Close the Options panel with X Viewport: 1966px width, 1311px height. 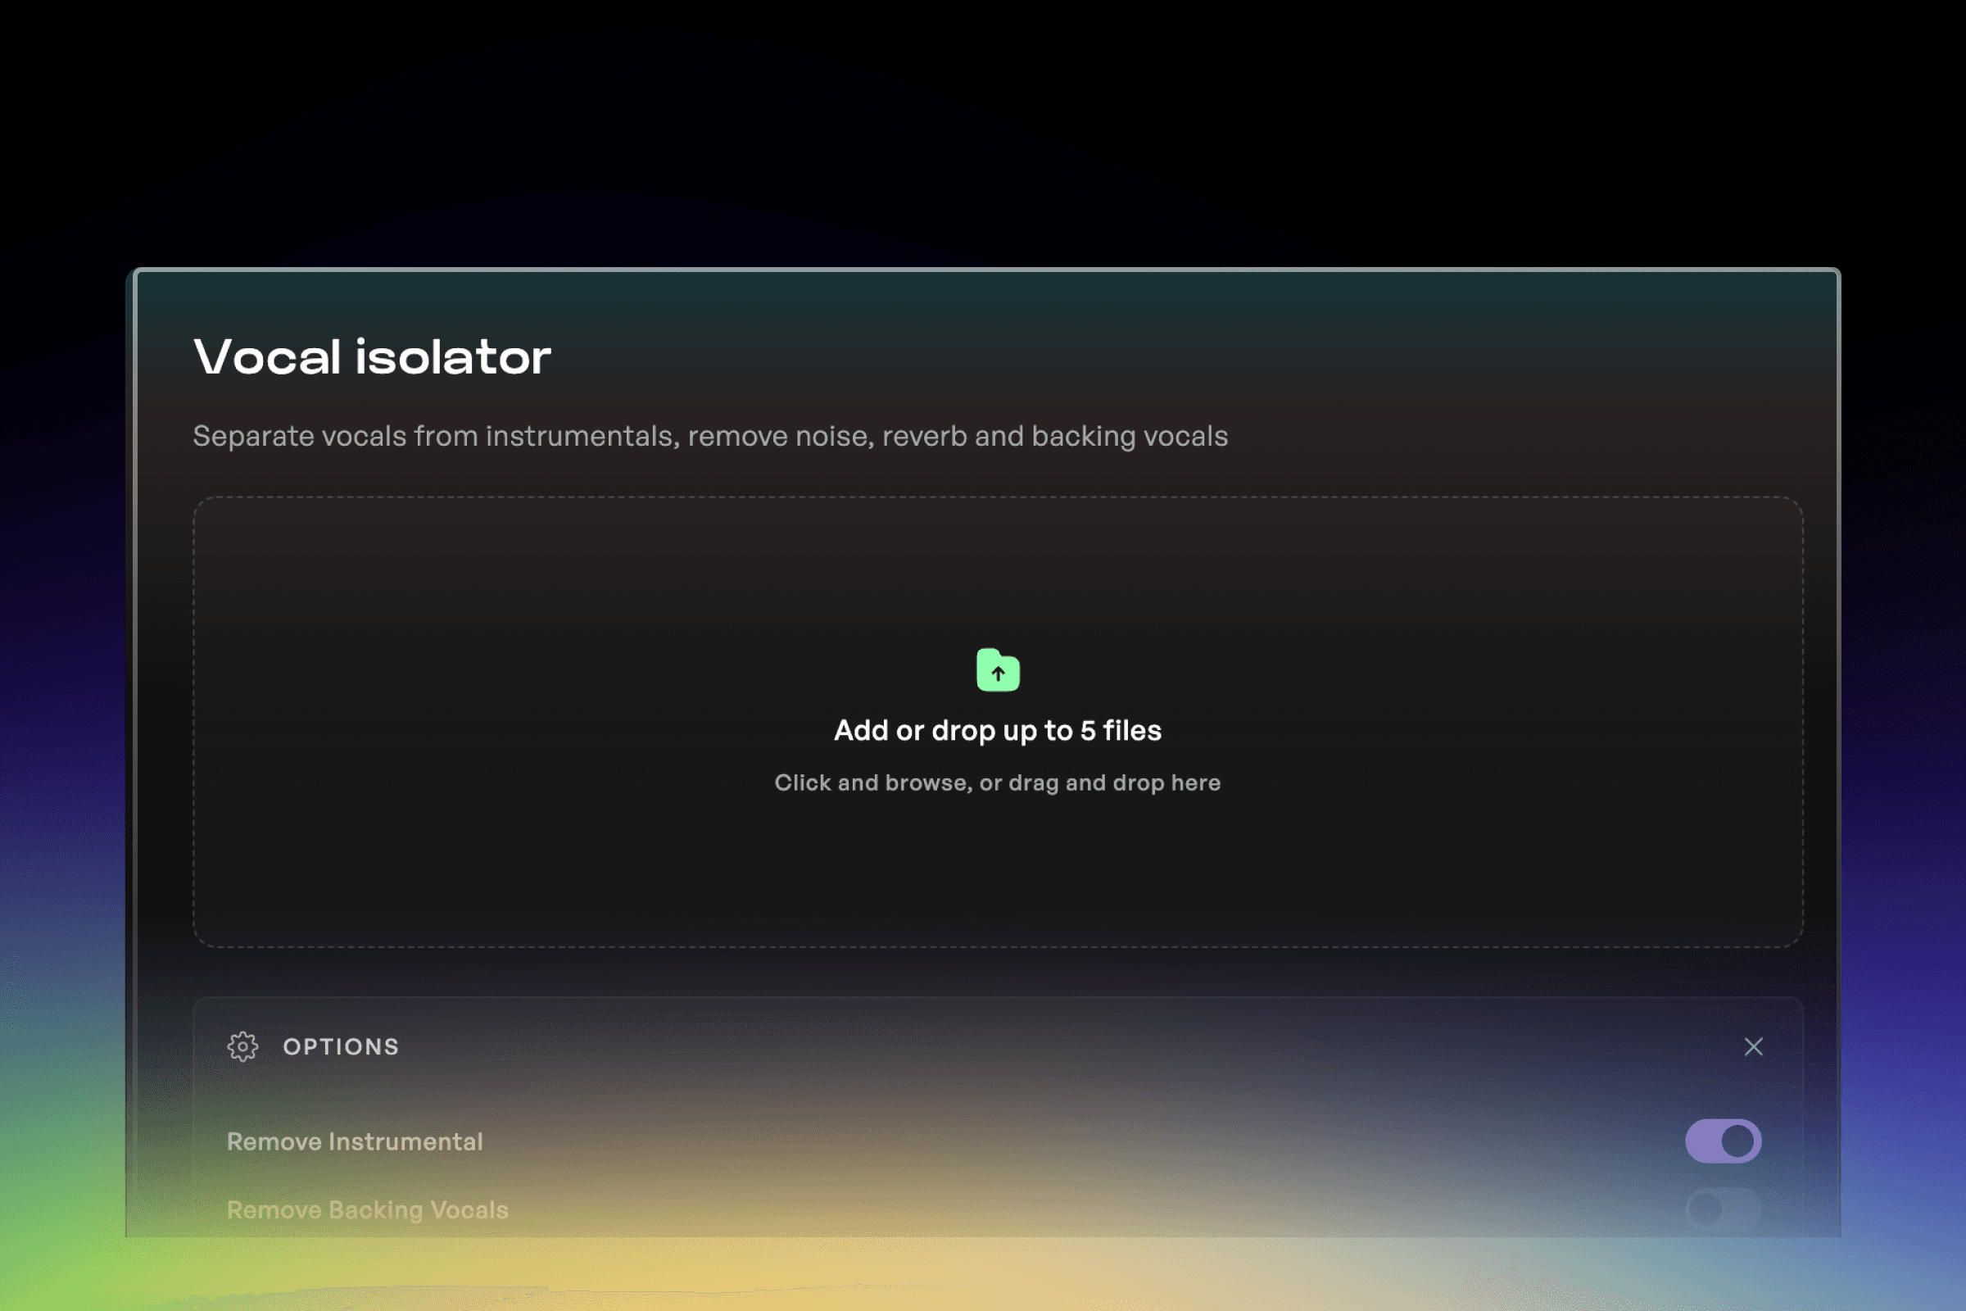tap(1754, 1047)
